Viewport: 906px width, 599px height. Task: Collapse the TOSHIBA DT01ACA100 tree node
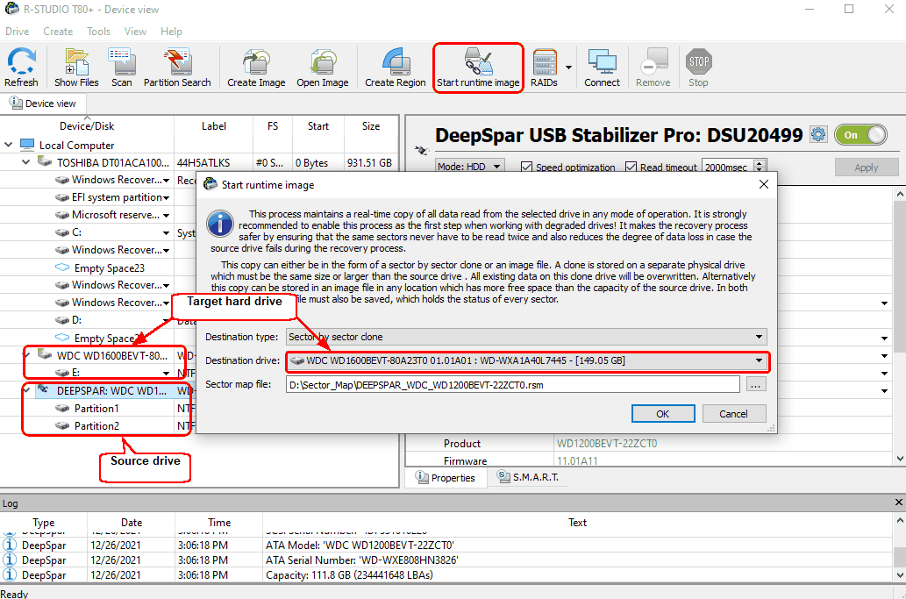click(x=26, y=162)
